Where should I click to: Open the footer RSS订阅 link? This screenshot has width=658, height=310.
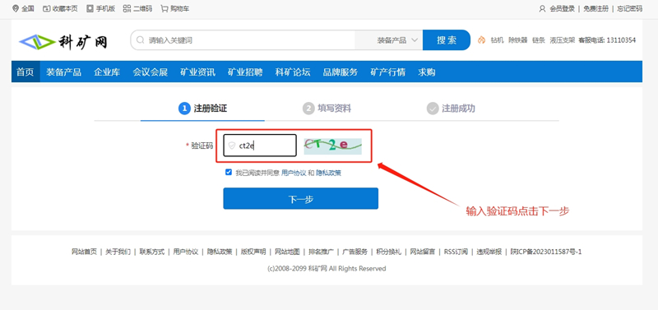pos(456,252)
